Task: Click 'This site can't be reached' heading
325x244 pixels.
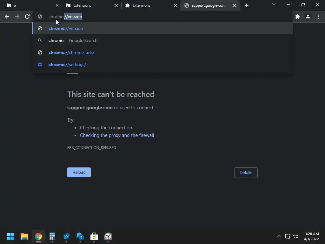Action: pyautogui.click(x=111, y=94)
